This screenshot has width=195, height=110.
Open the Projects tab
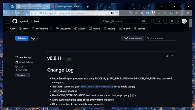pos(95,29)
